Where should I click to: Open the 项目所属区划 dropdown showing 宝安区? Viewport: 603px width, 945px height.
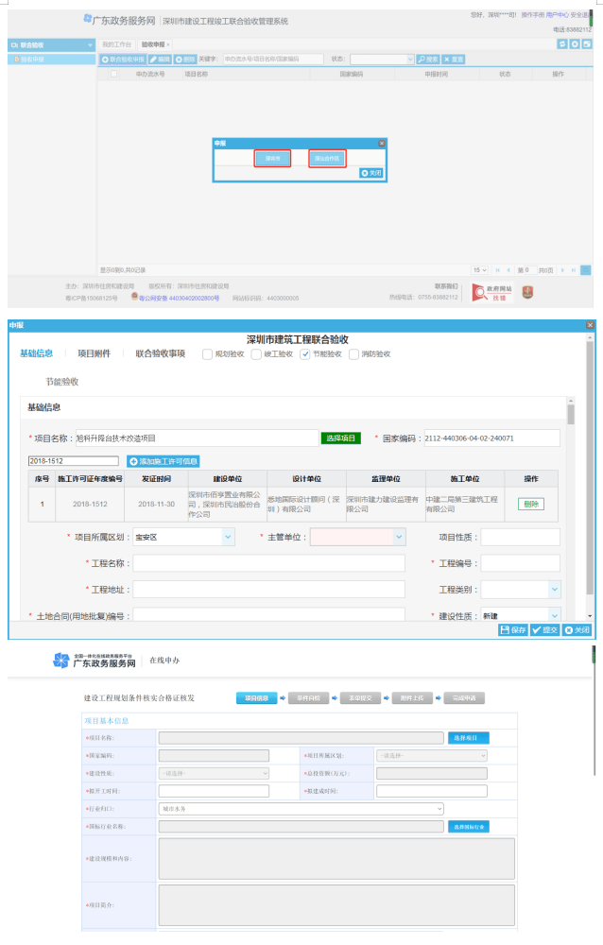click(x=228, y=537)
